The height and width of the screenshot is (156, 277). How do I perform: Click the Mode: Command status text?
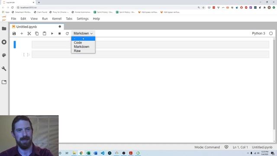click(x=207, y=147)
